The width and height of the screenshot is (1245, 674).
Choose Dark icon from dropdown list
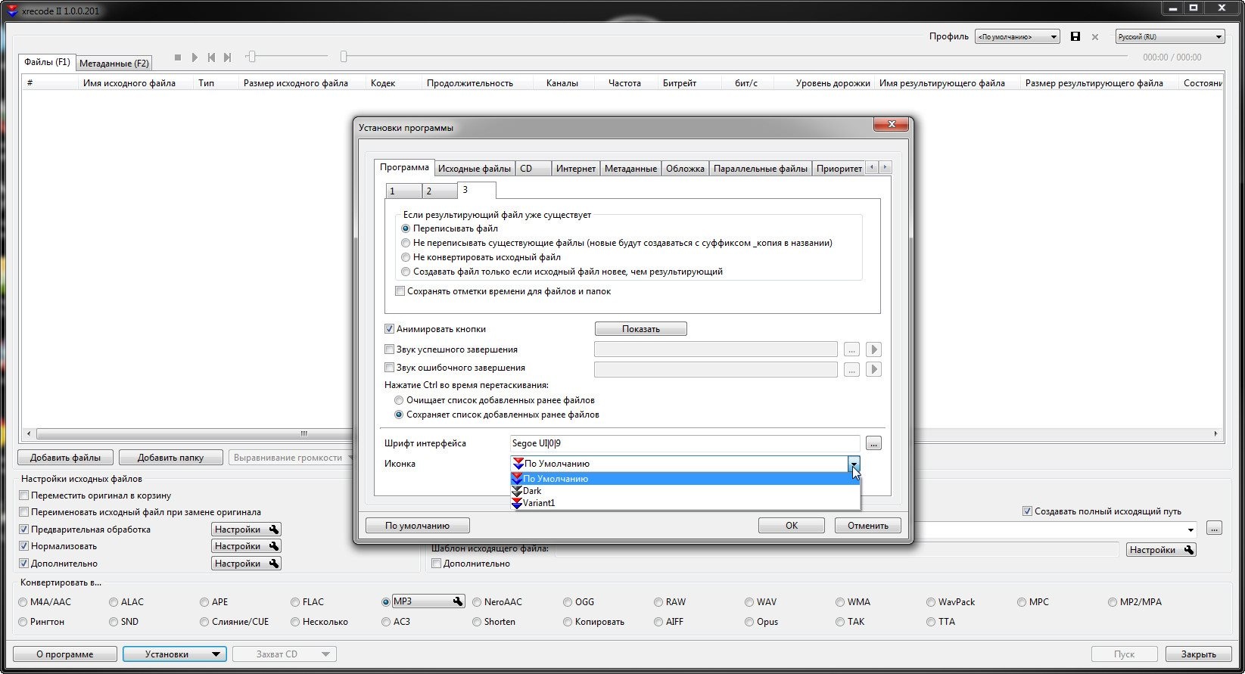[532, 491]
